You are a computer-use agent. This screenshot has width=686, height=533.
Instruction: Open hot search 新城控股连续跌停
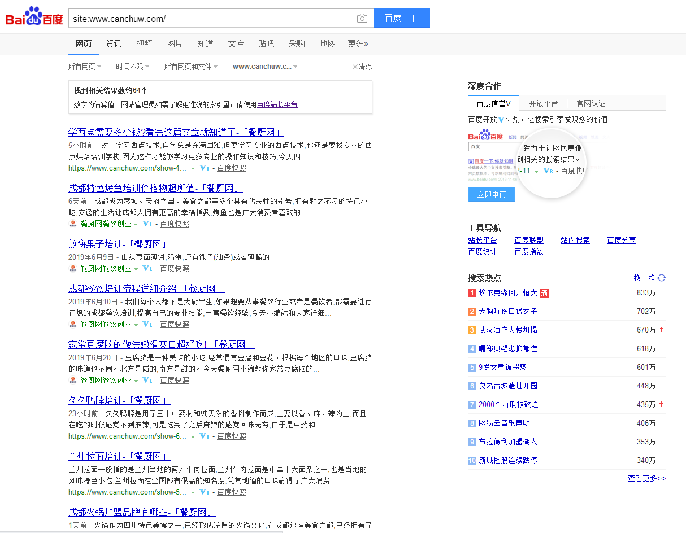point(508,461)
